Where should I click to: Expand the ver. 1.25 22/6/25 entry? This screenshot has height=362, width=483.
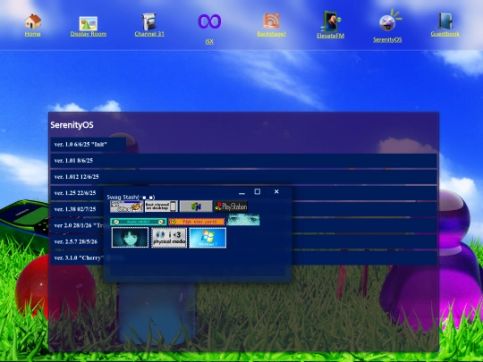coord(77,193)
